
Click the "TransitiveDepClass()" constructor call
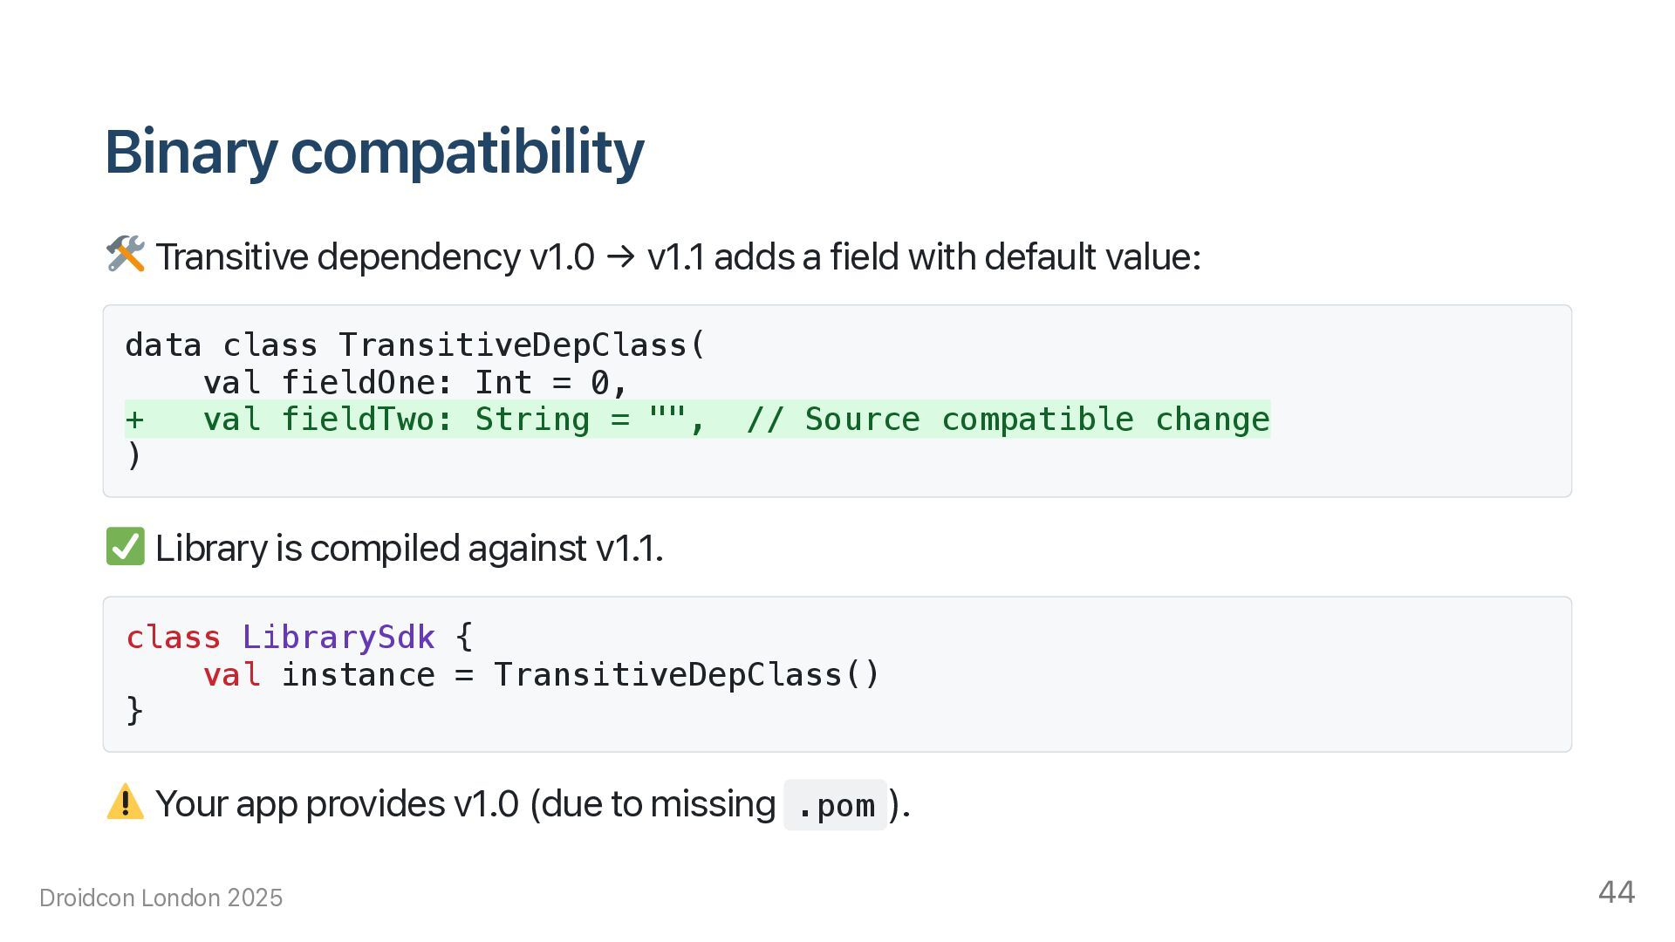coord(687,675)
